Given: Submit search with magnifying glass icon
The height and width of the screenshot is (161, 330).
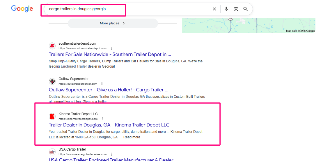Looking at the screenshot, I should coord(245,9).
